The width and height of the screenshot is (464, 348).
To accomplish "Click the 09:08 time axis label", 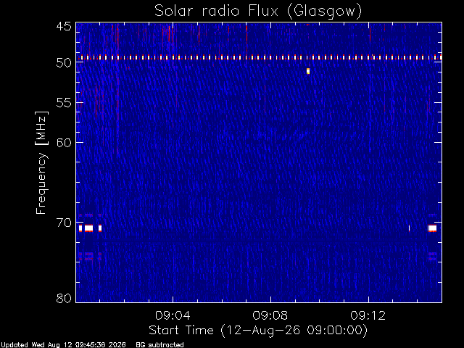I will pos(270,315).
